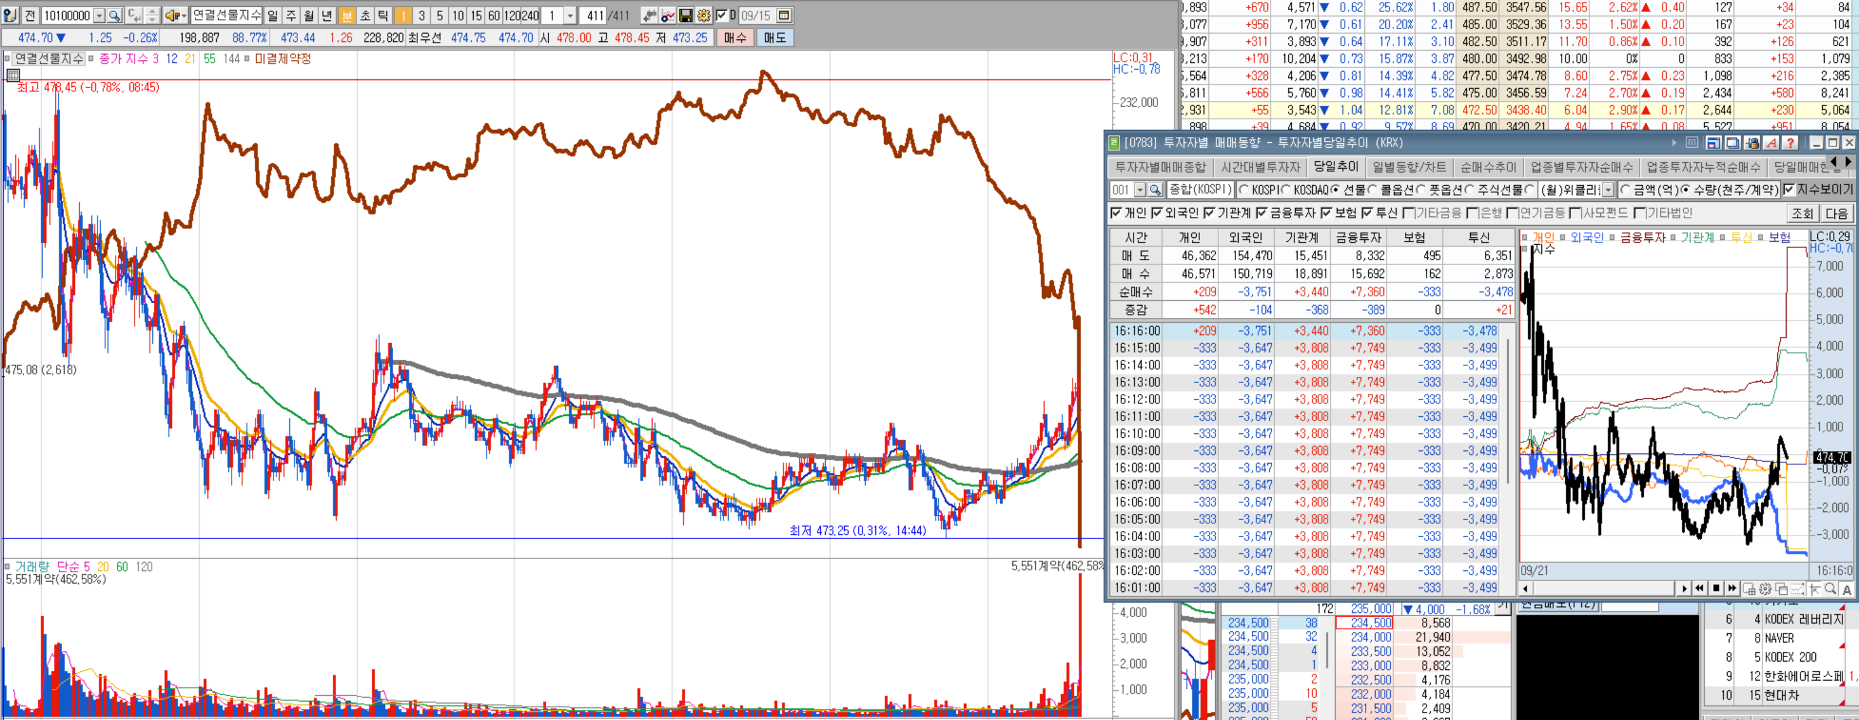Uncheck the 외국인 investor checkbox
The width and height of the screenshot is (1859, 720).
(1157, 213)
